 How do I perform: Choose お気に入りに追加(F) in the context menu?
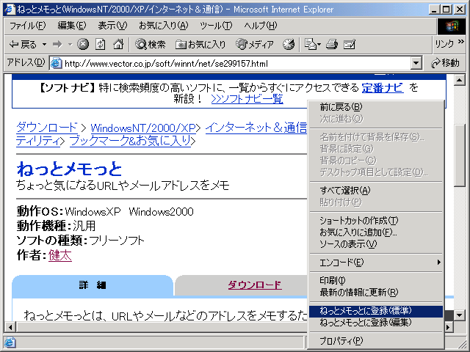376,232
